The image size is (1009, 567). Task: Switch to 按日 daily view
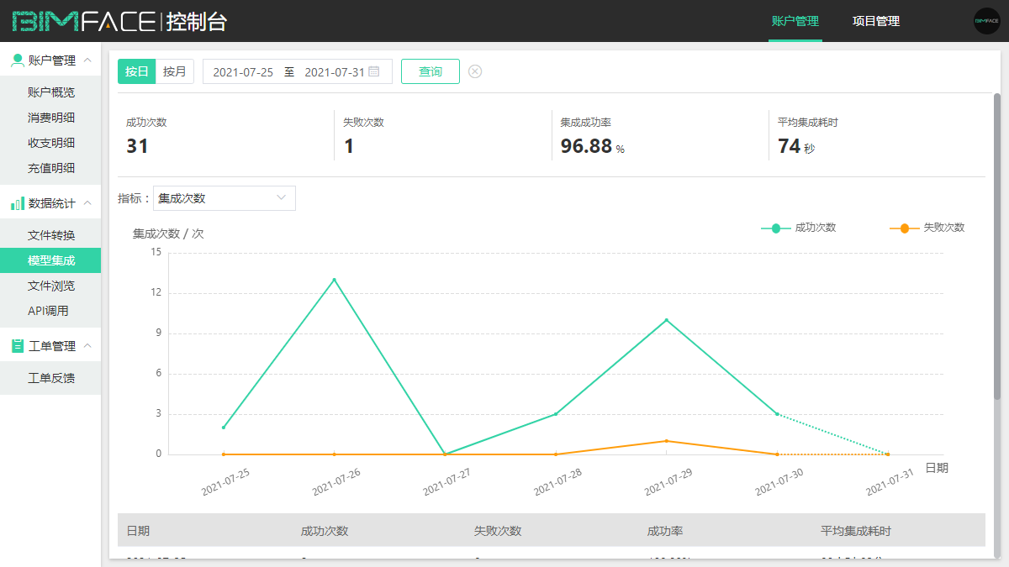tap(136, 71)
